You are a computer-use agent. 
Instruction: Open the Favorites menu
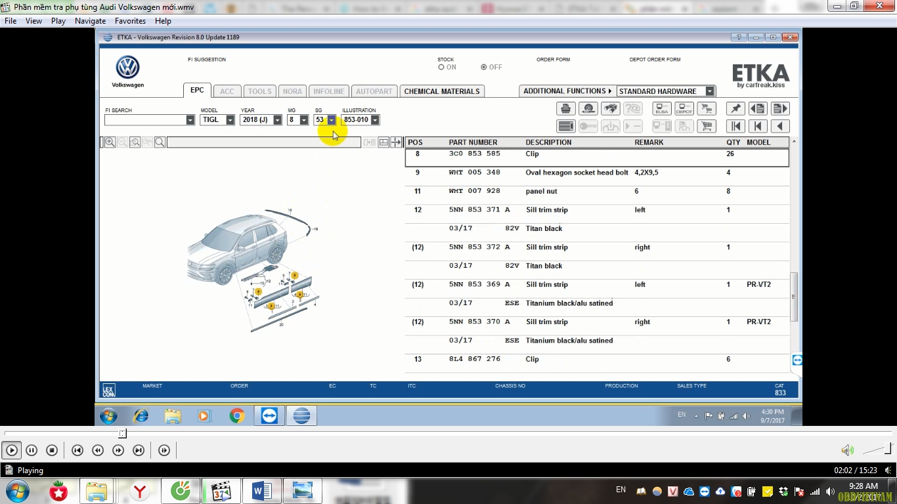pyautogui.click(x=130, y=21)
